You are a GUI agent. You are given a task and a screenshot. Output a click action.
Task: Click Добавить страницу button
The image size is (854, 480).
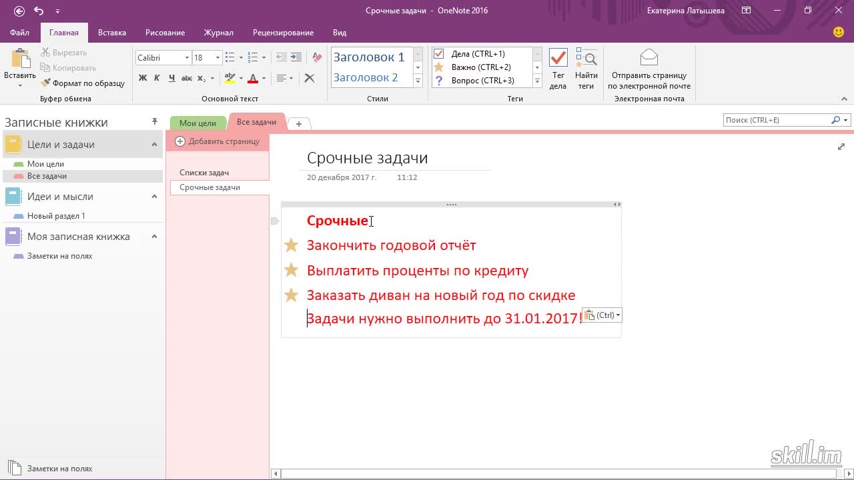tap(218, 141)
